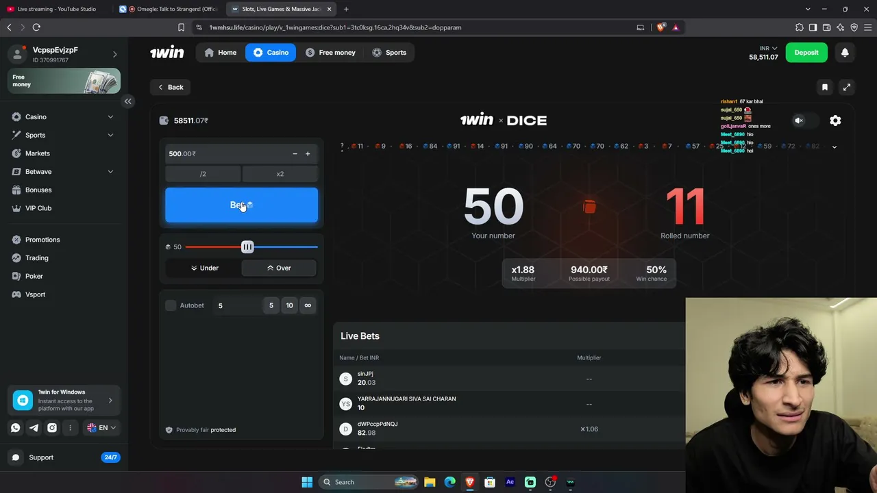Click the browser address bar URL
Viewport: 877px width, 493px height.
click(x=335, y=27)
